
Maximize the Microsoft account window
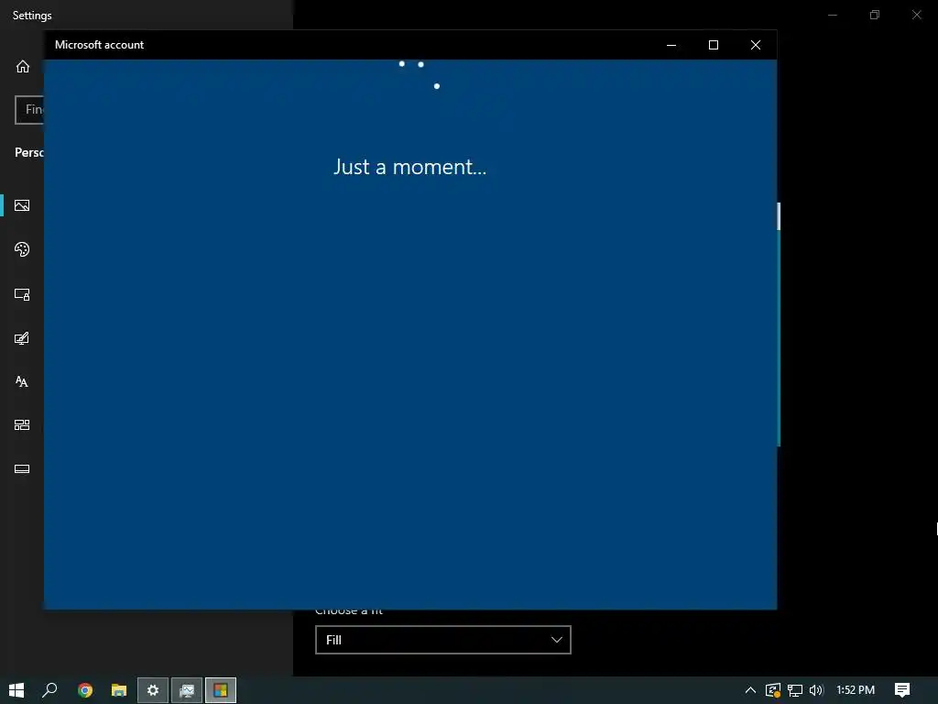coord(713,45)
